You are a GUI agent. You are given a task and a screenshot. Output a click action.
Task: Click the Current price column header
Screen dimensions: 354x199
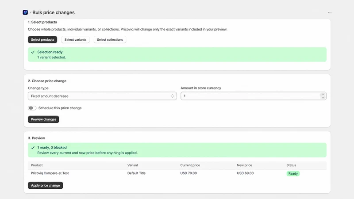[190, 165]
